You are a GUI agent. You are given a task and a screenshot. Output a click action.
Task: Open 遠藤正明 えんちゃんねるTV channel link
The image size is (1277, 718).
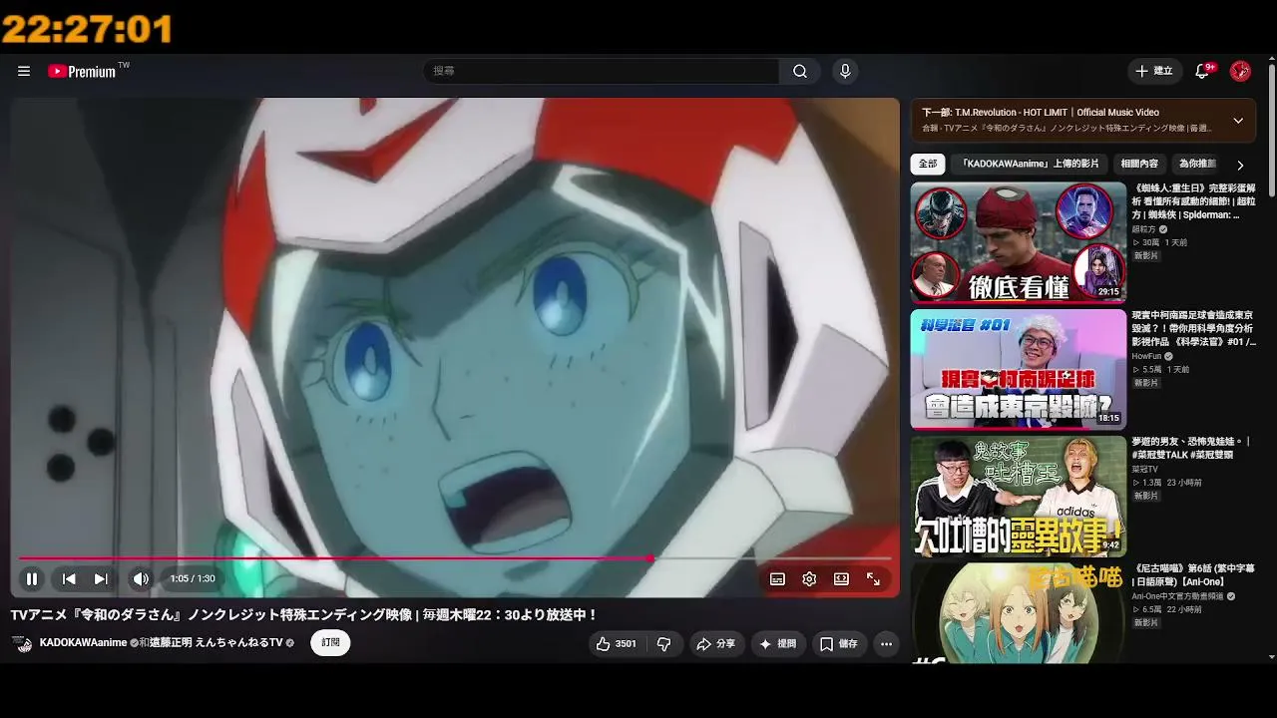pos(215,643)
